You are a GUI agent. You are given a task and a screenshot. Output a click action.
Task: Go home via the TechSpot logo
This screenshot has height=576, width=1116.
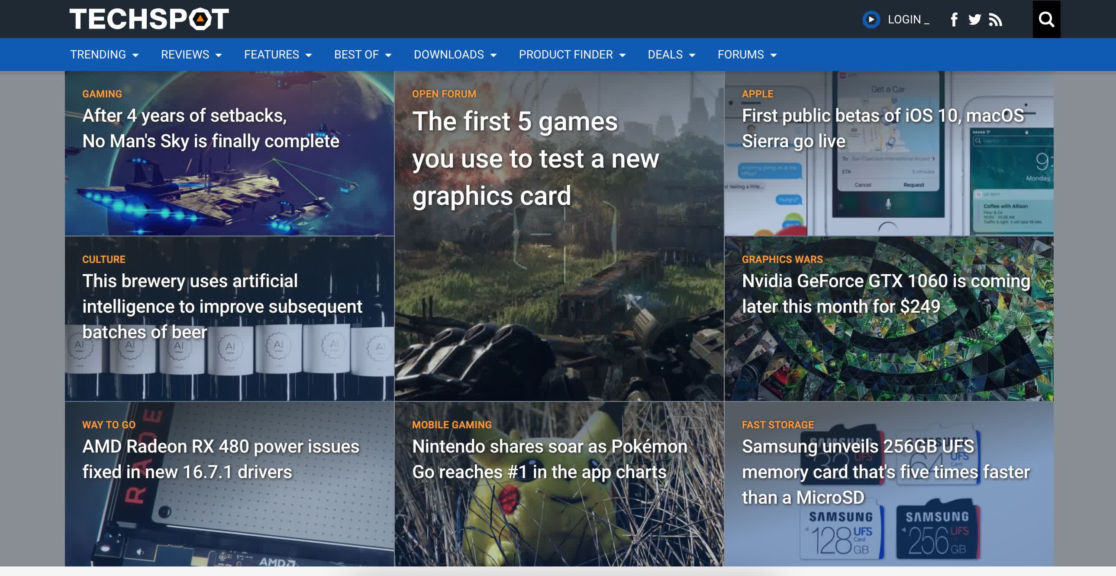[x=149, y=19]
